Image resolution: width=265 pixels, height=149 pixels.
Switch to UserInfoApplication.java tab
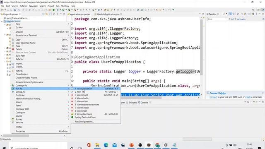coord(108,14)
